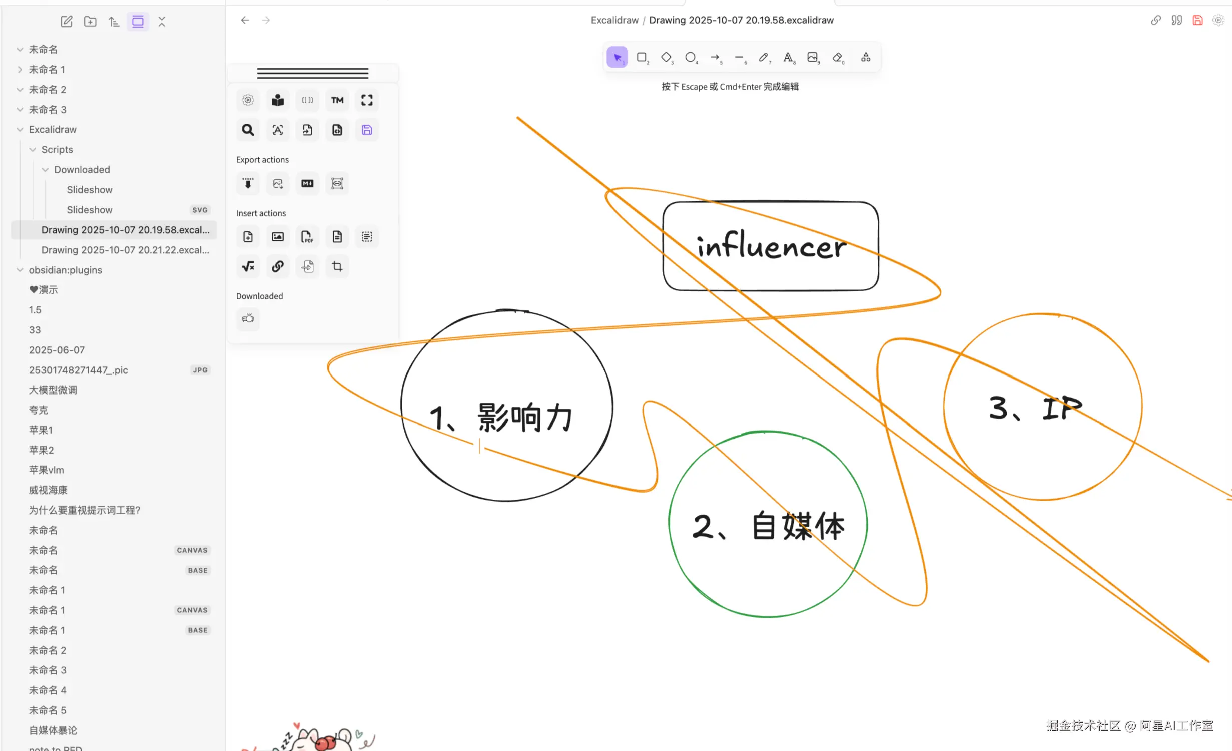This screenshot has width=1232, height=751.
Task: Open Drawing 2025-10-07 20.21.22 file
Action: point(125,250)
